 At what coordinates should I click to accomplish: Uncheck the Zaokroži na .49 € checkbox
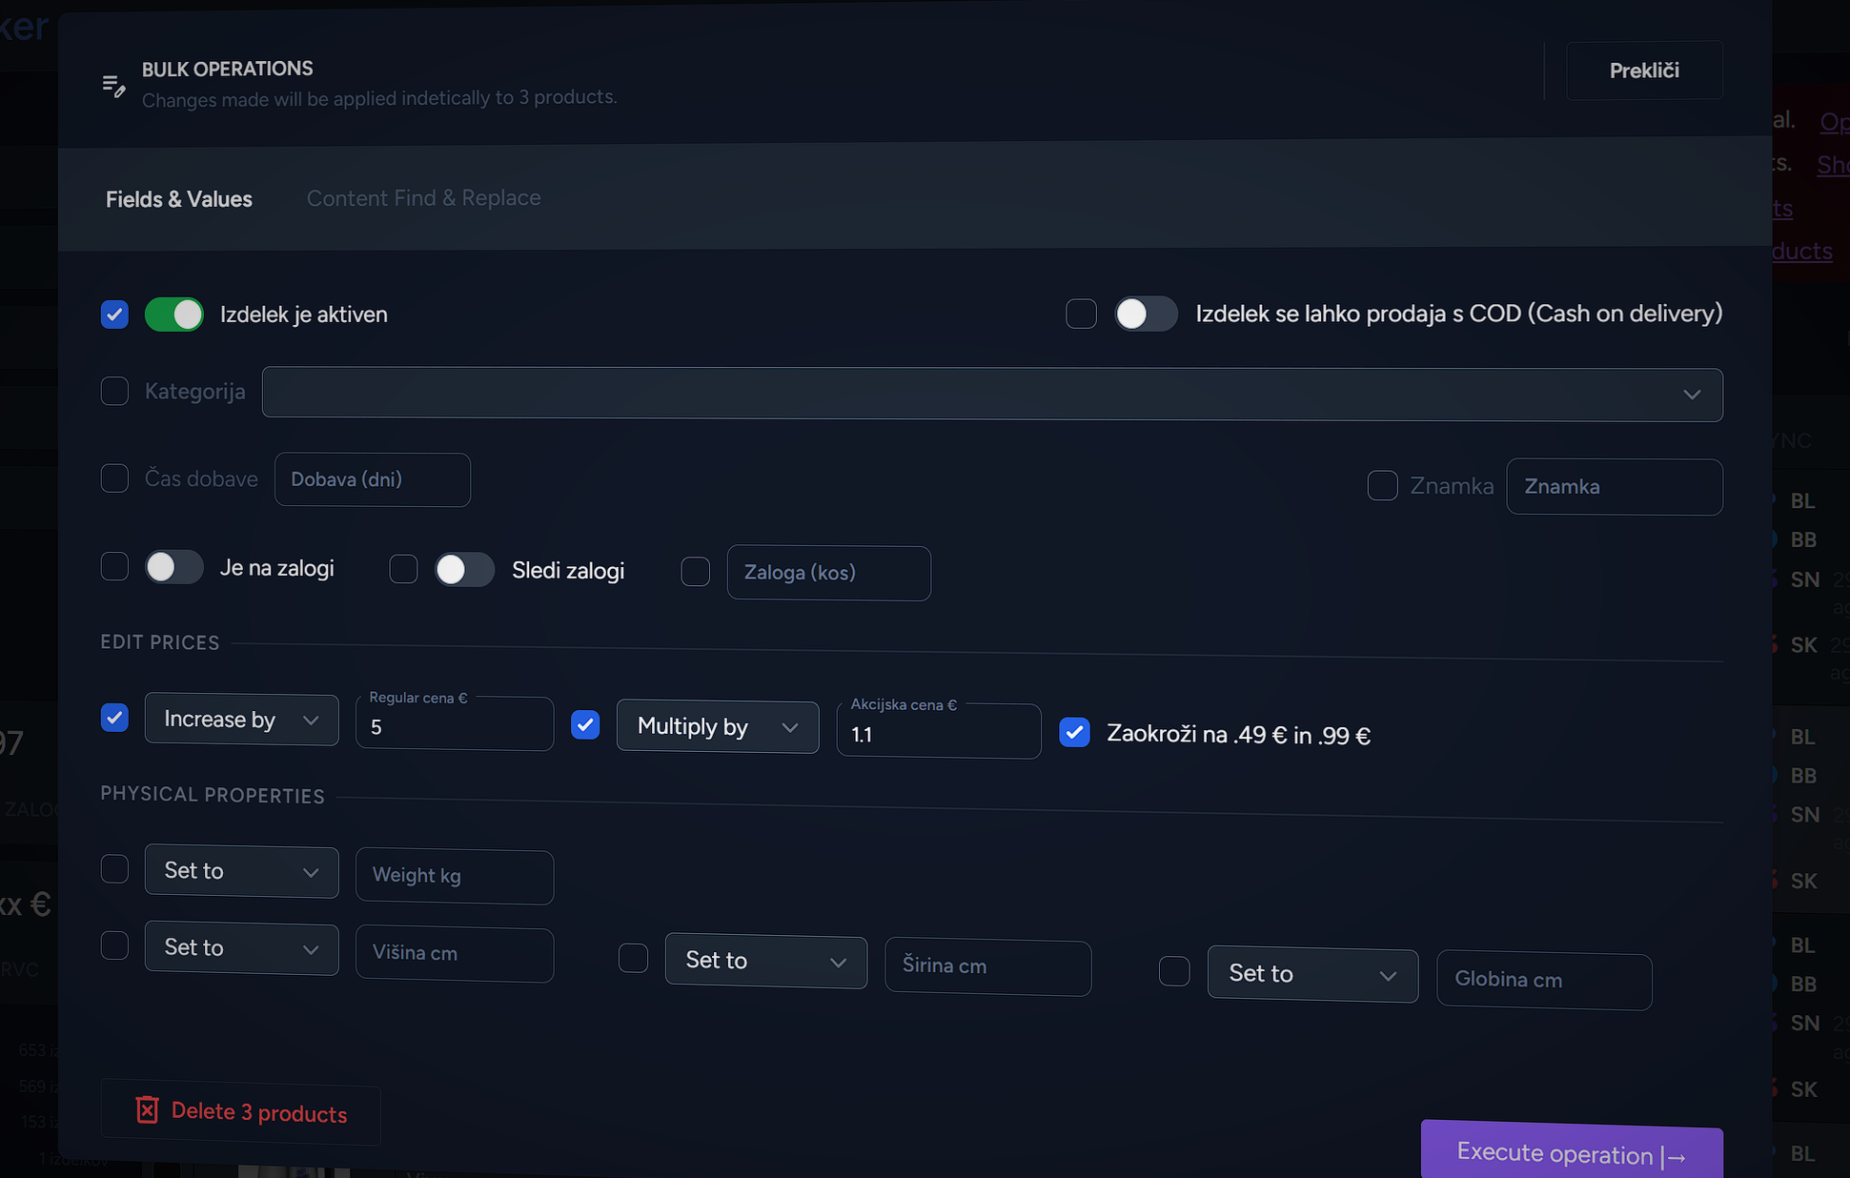click(1074, 733)
